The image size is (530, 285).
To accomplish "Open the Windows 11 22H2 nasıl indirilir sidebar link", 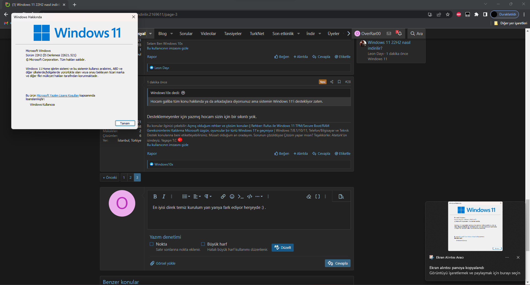I will [389, 45].
